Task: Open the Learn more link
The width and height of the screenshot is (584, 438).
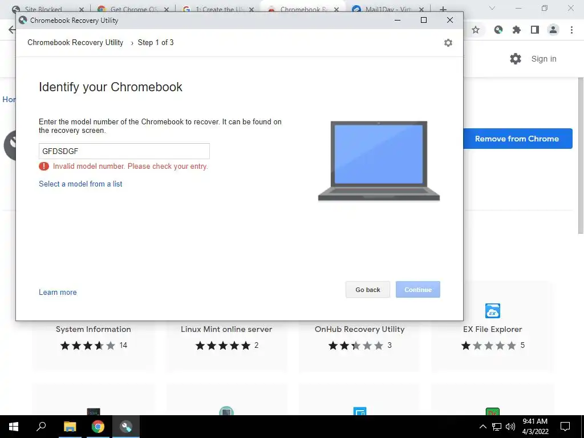Action: click(58, 293)
